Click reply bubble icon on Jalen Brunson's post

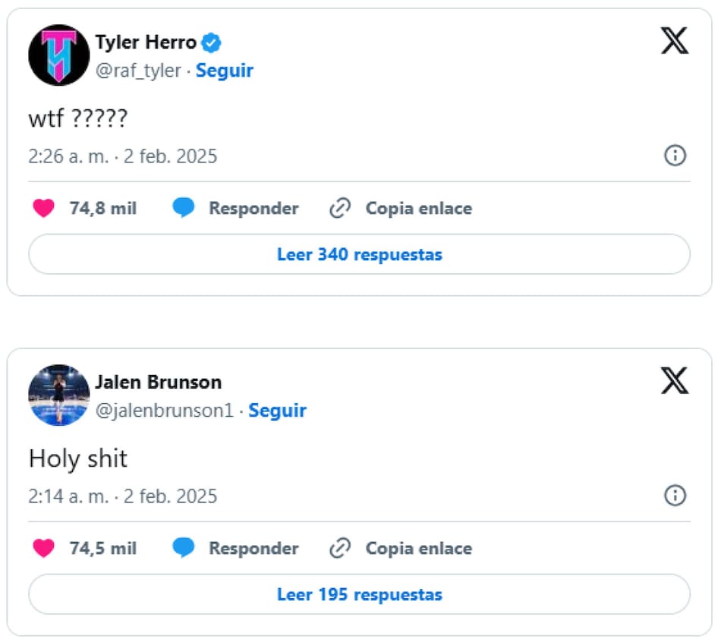point(183,548)
